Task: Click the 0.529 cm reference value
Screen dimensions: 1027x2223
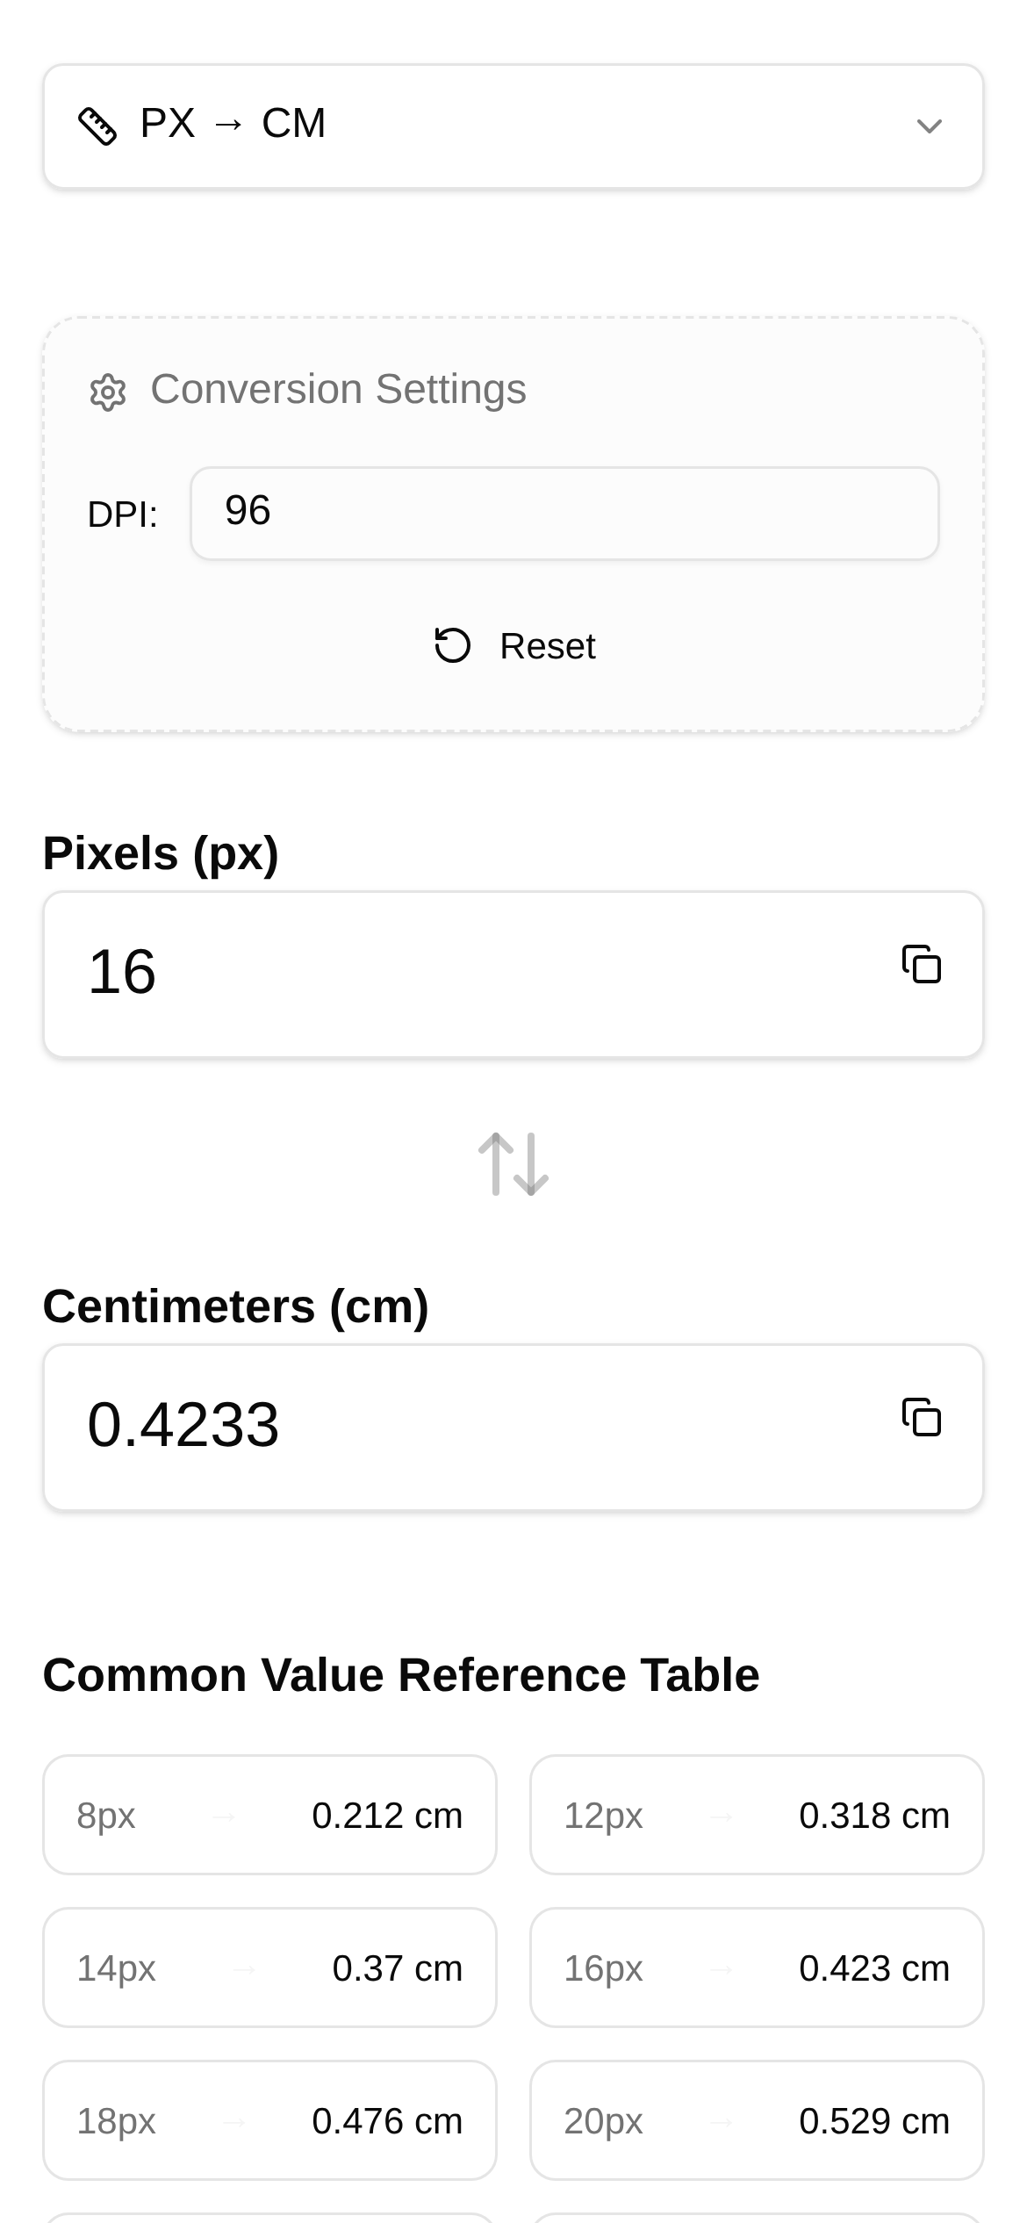Action: coord(874,2121)
